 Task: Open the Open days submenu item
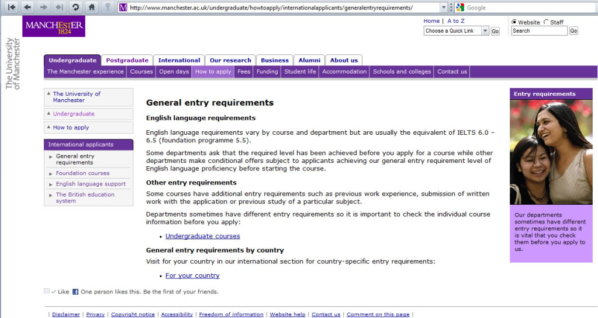pos(174,72)
